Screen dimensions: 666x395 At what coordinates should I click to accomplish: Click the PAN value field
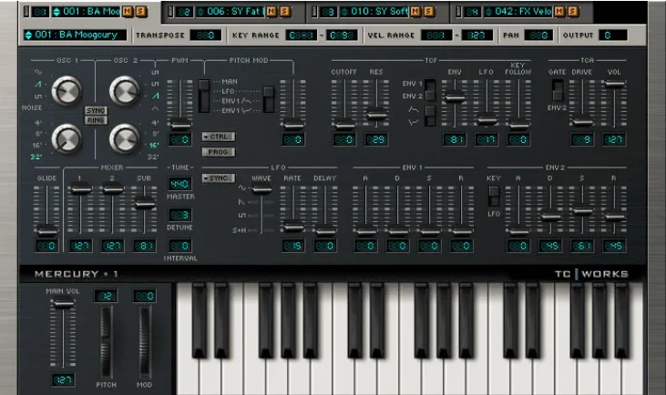point(538,35)
